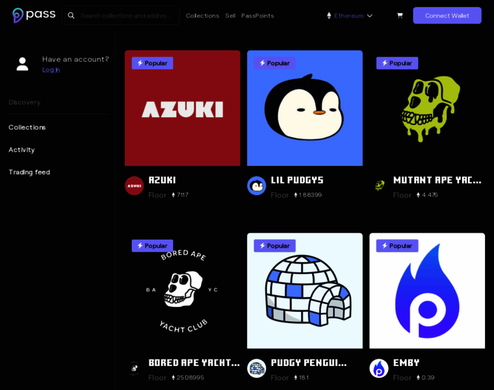
Task: Click the Ethereum diamond icon in header
Action: click(x=329, y=16)
